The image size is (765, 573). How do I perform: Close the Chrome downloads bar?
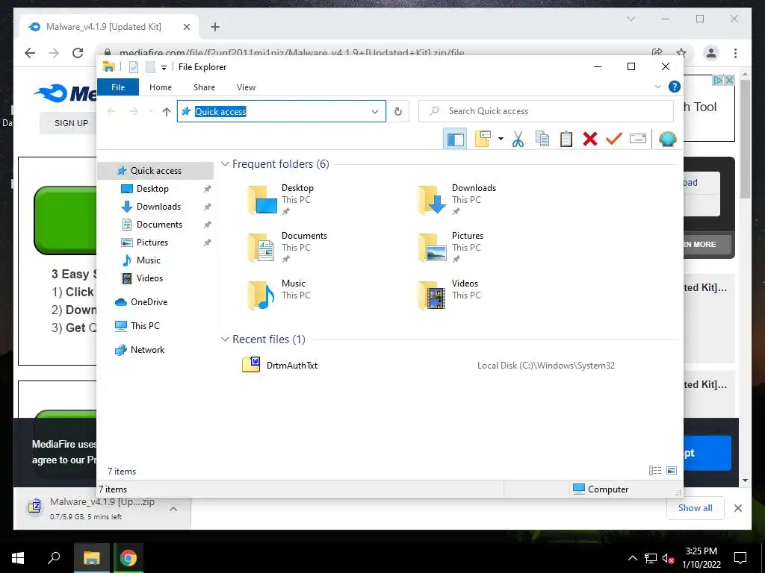click(x=738, y=508)
